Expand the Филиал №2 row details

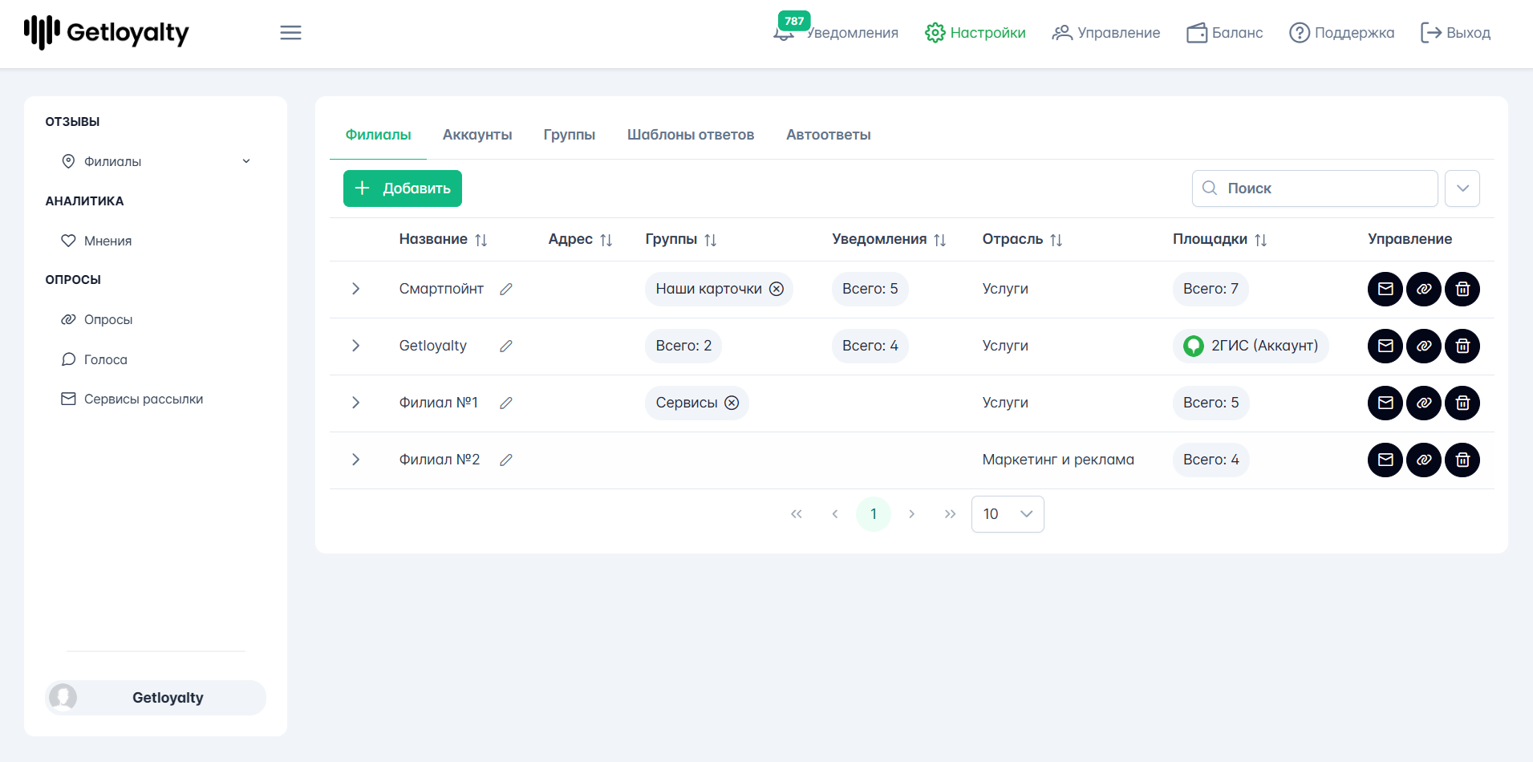click(x=356, y=460)
